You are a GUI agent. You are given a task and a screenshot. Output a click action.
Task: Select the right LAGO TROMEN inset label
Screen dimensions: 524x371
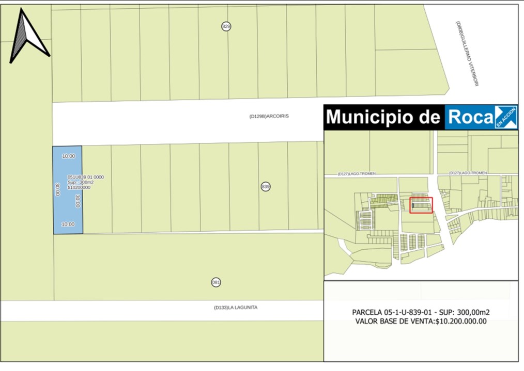[468, 173]
